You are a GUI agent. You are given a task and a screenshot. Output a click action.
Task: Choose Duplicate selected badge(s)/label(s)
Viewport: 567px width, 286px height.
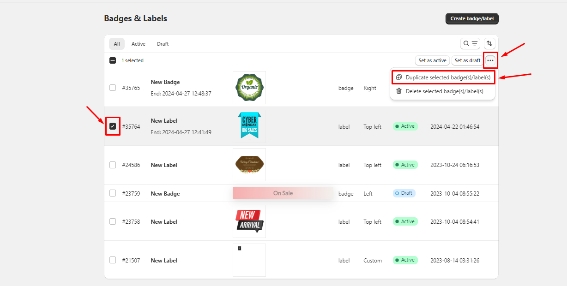[x=448, y=77]
